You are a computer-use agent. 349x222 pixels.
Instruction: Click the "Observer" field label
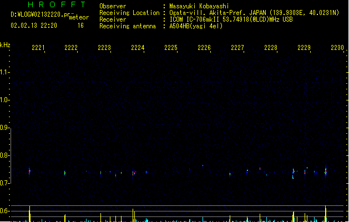[113, 6]
